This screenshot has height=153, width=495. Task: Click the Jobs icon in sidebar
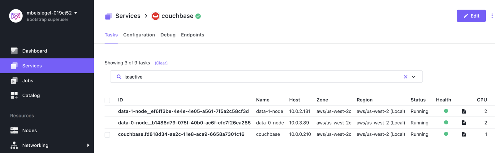(14, 81)
